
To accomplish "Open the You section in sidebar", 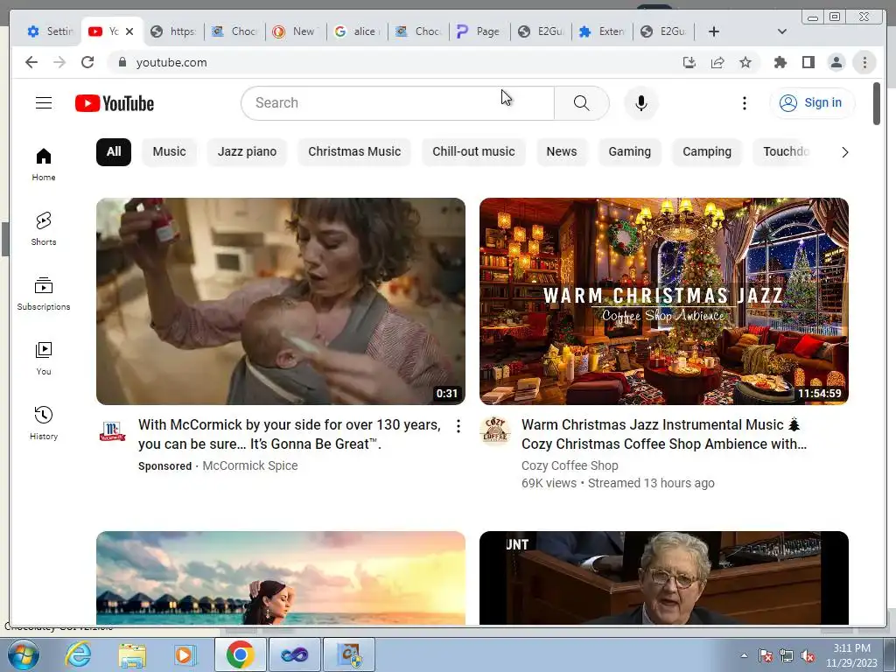I will pyautogui.click(x=44, y=358).
